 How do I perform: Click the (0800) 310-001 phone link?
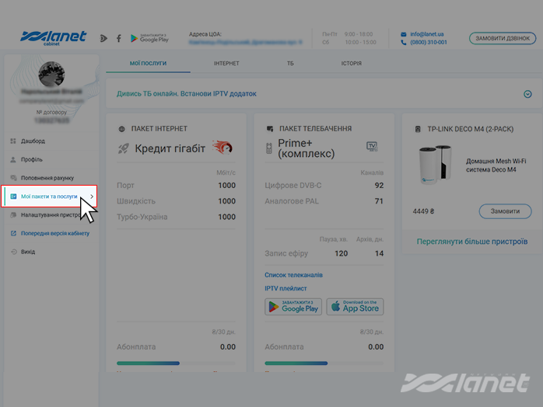(x=429, y=42)
